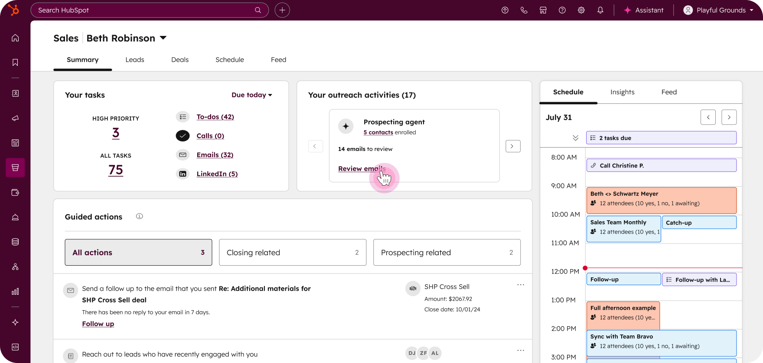Go to the previous day in the calendar

[x=708, y=117]
